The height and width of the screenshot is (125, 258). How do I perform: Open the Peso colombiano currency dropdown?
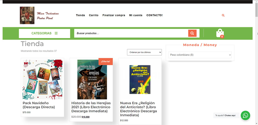point(200,55)
